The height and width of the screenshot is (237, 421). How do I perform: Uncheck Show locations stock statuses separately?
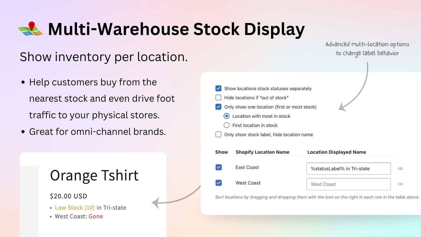pos(218,88)
